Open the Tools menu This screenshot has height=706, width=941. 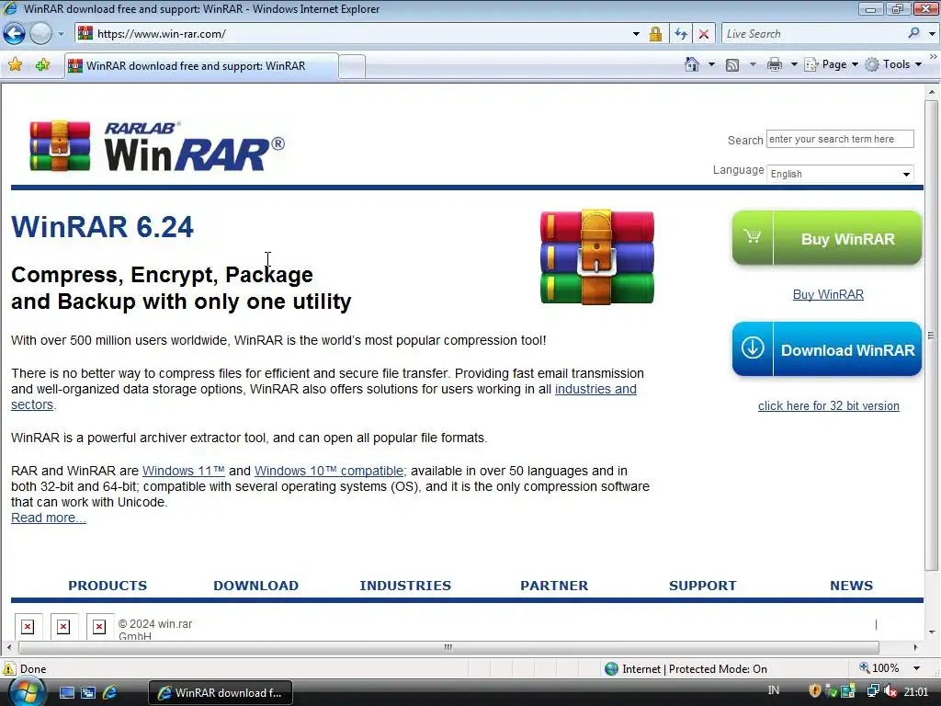pos(893,64)
